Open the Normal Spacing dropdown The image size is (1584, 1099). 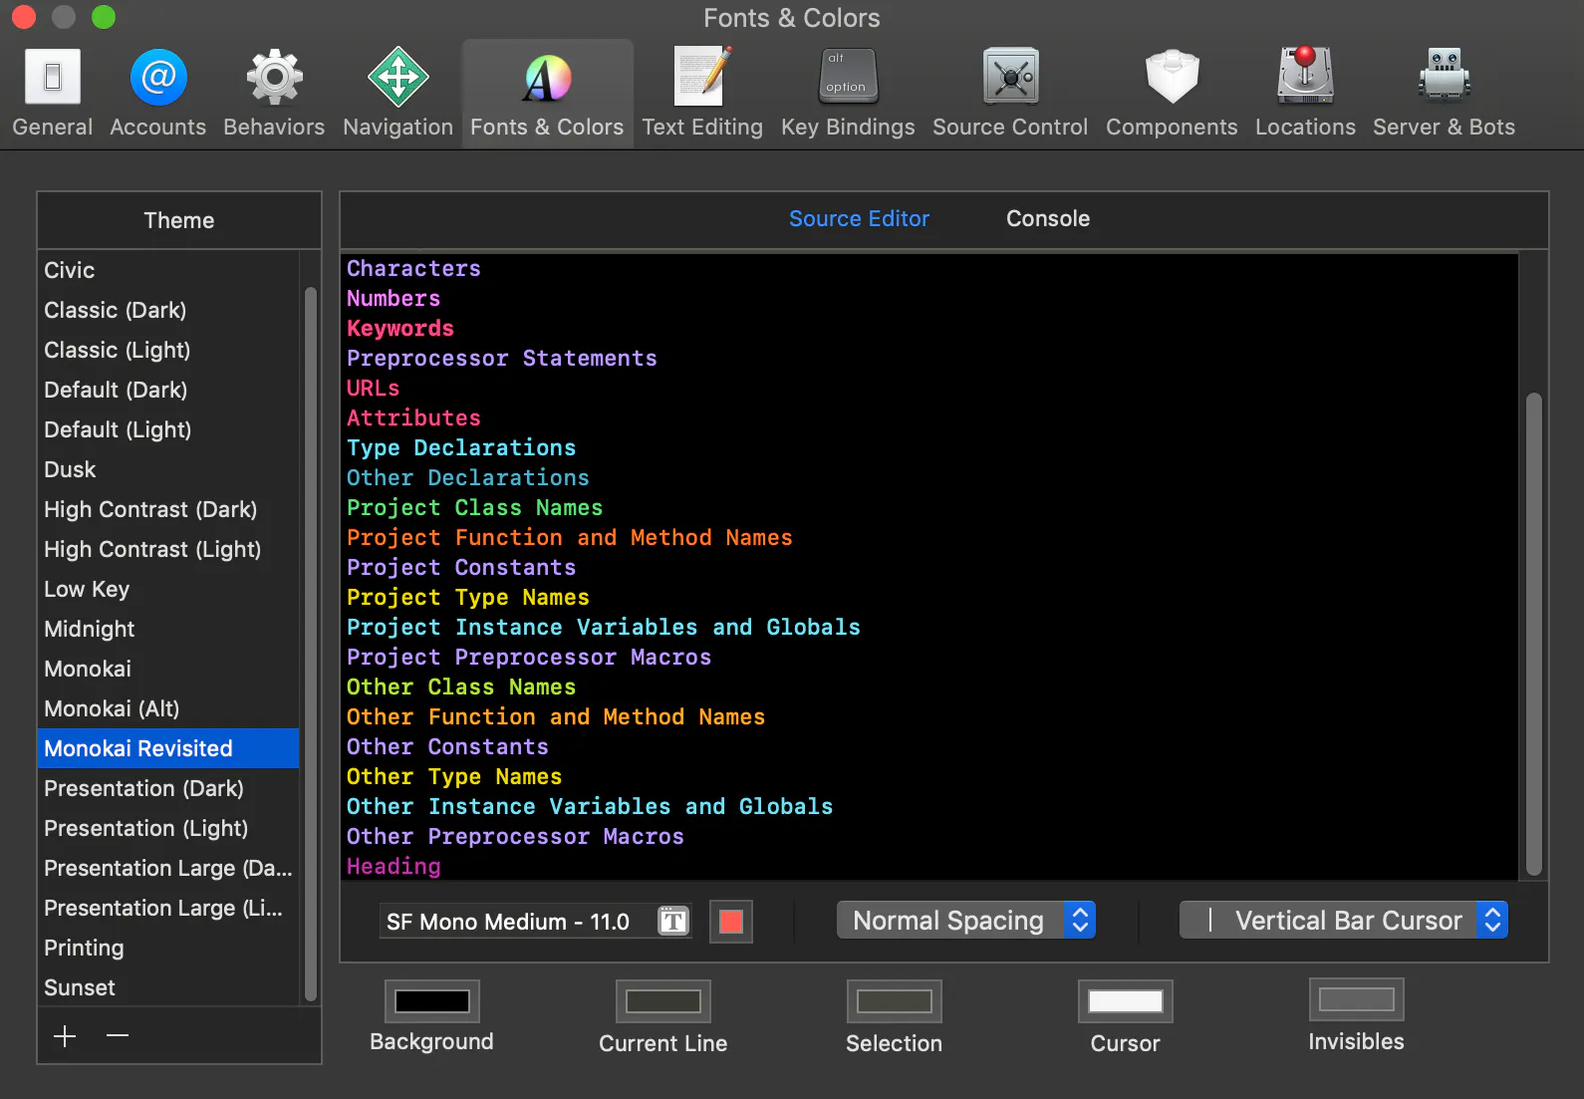[966, 921]
